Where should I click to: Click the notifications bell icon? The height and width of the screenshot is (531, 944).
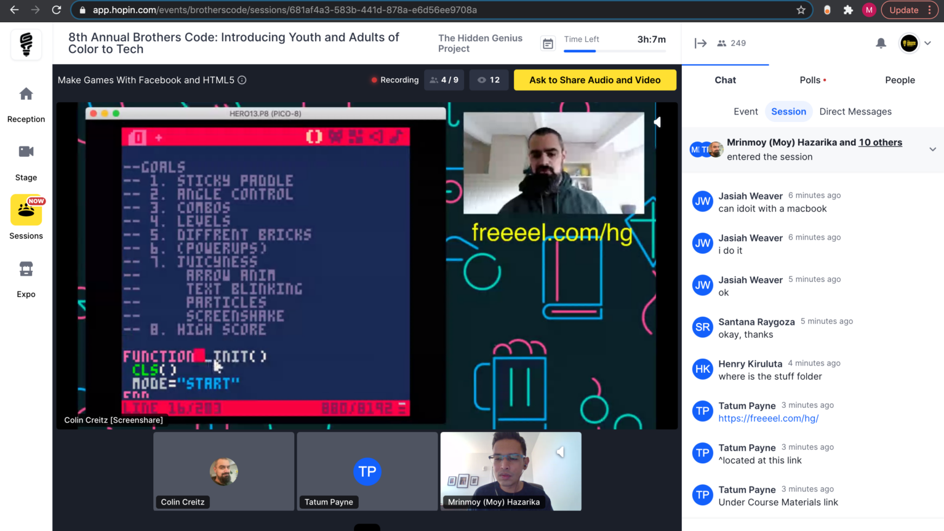coord(881,43)
